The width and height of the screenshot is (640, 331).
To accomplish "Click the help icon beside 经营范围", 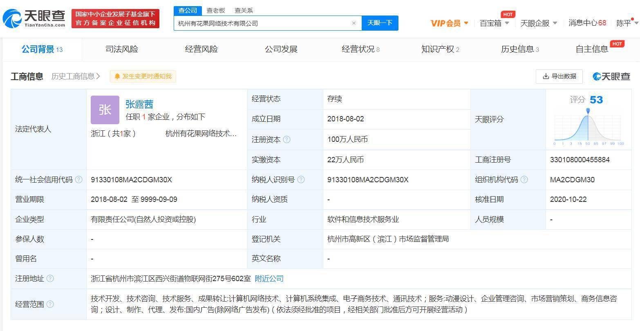I will [50, 304].
